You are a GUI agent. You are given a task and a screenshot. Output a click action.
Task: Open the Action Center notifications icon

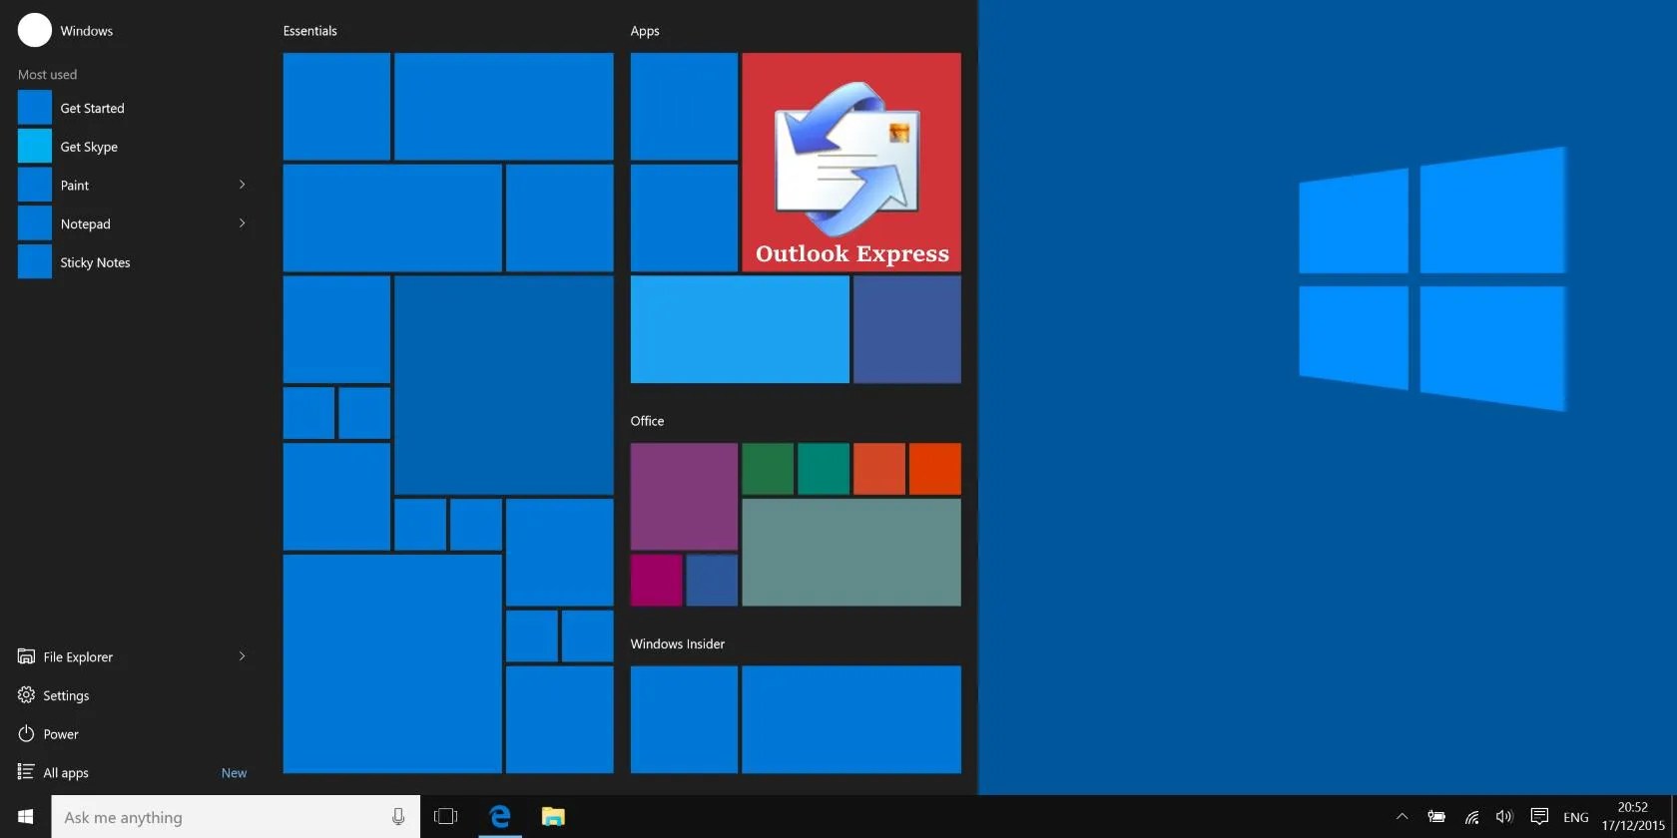click(x=1539, y=817)
